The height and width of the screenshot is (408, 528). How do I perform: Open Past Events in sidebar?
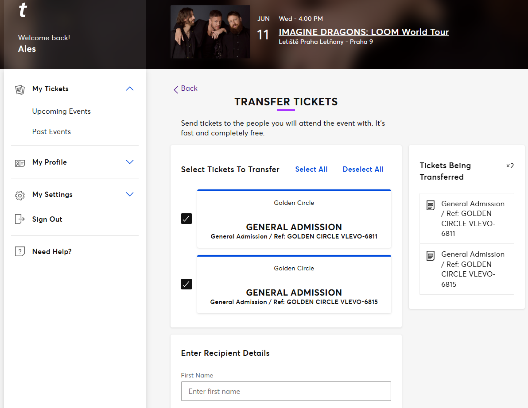click(51, 131)
